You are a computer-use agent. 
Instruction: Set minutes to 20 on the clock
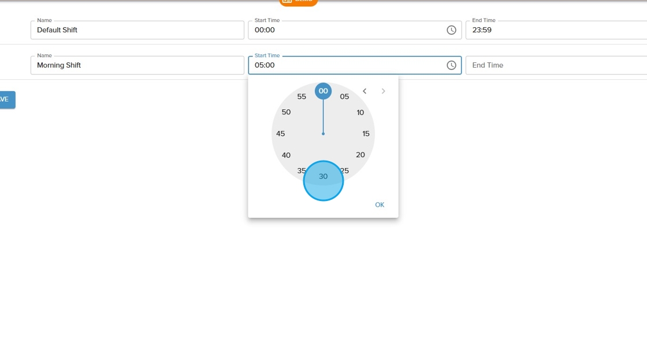click(360, 155)
